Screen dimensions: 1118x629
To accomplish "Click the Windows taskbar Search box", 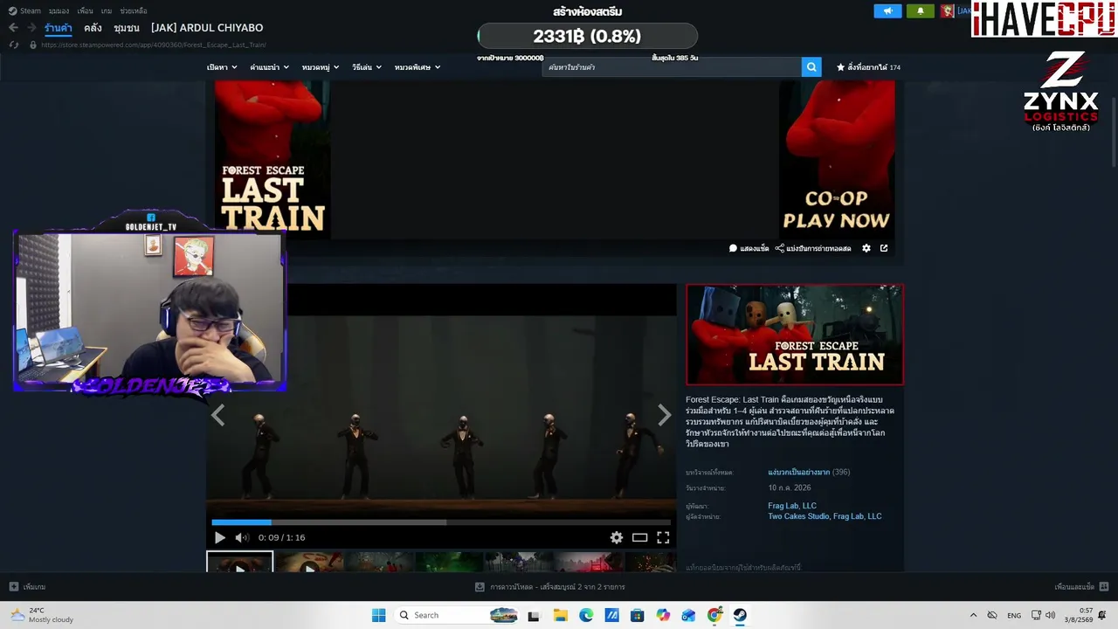I will pyautogui.click(x=456, y=615).
